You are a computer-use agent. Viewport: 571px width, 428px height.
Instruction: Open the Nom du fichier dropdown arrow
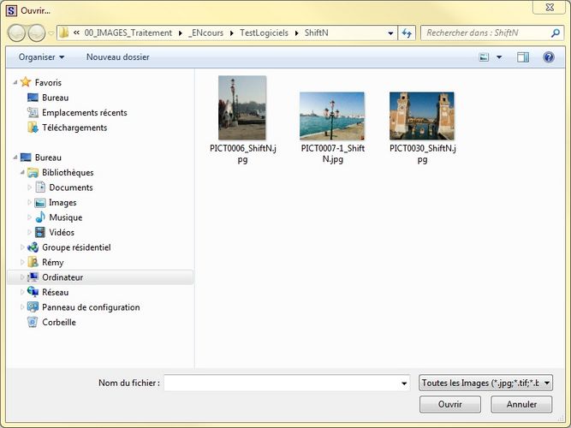(403, 383)
